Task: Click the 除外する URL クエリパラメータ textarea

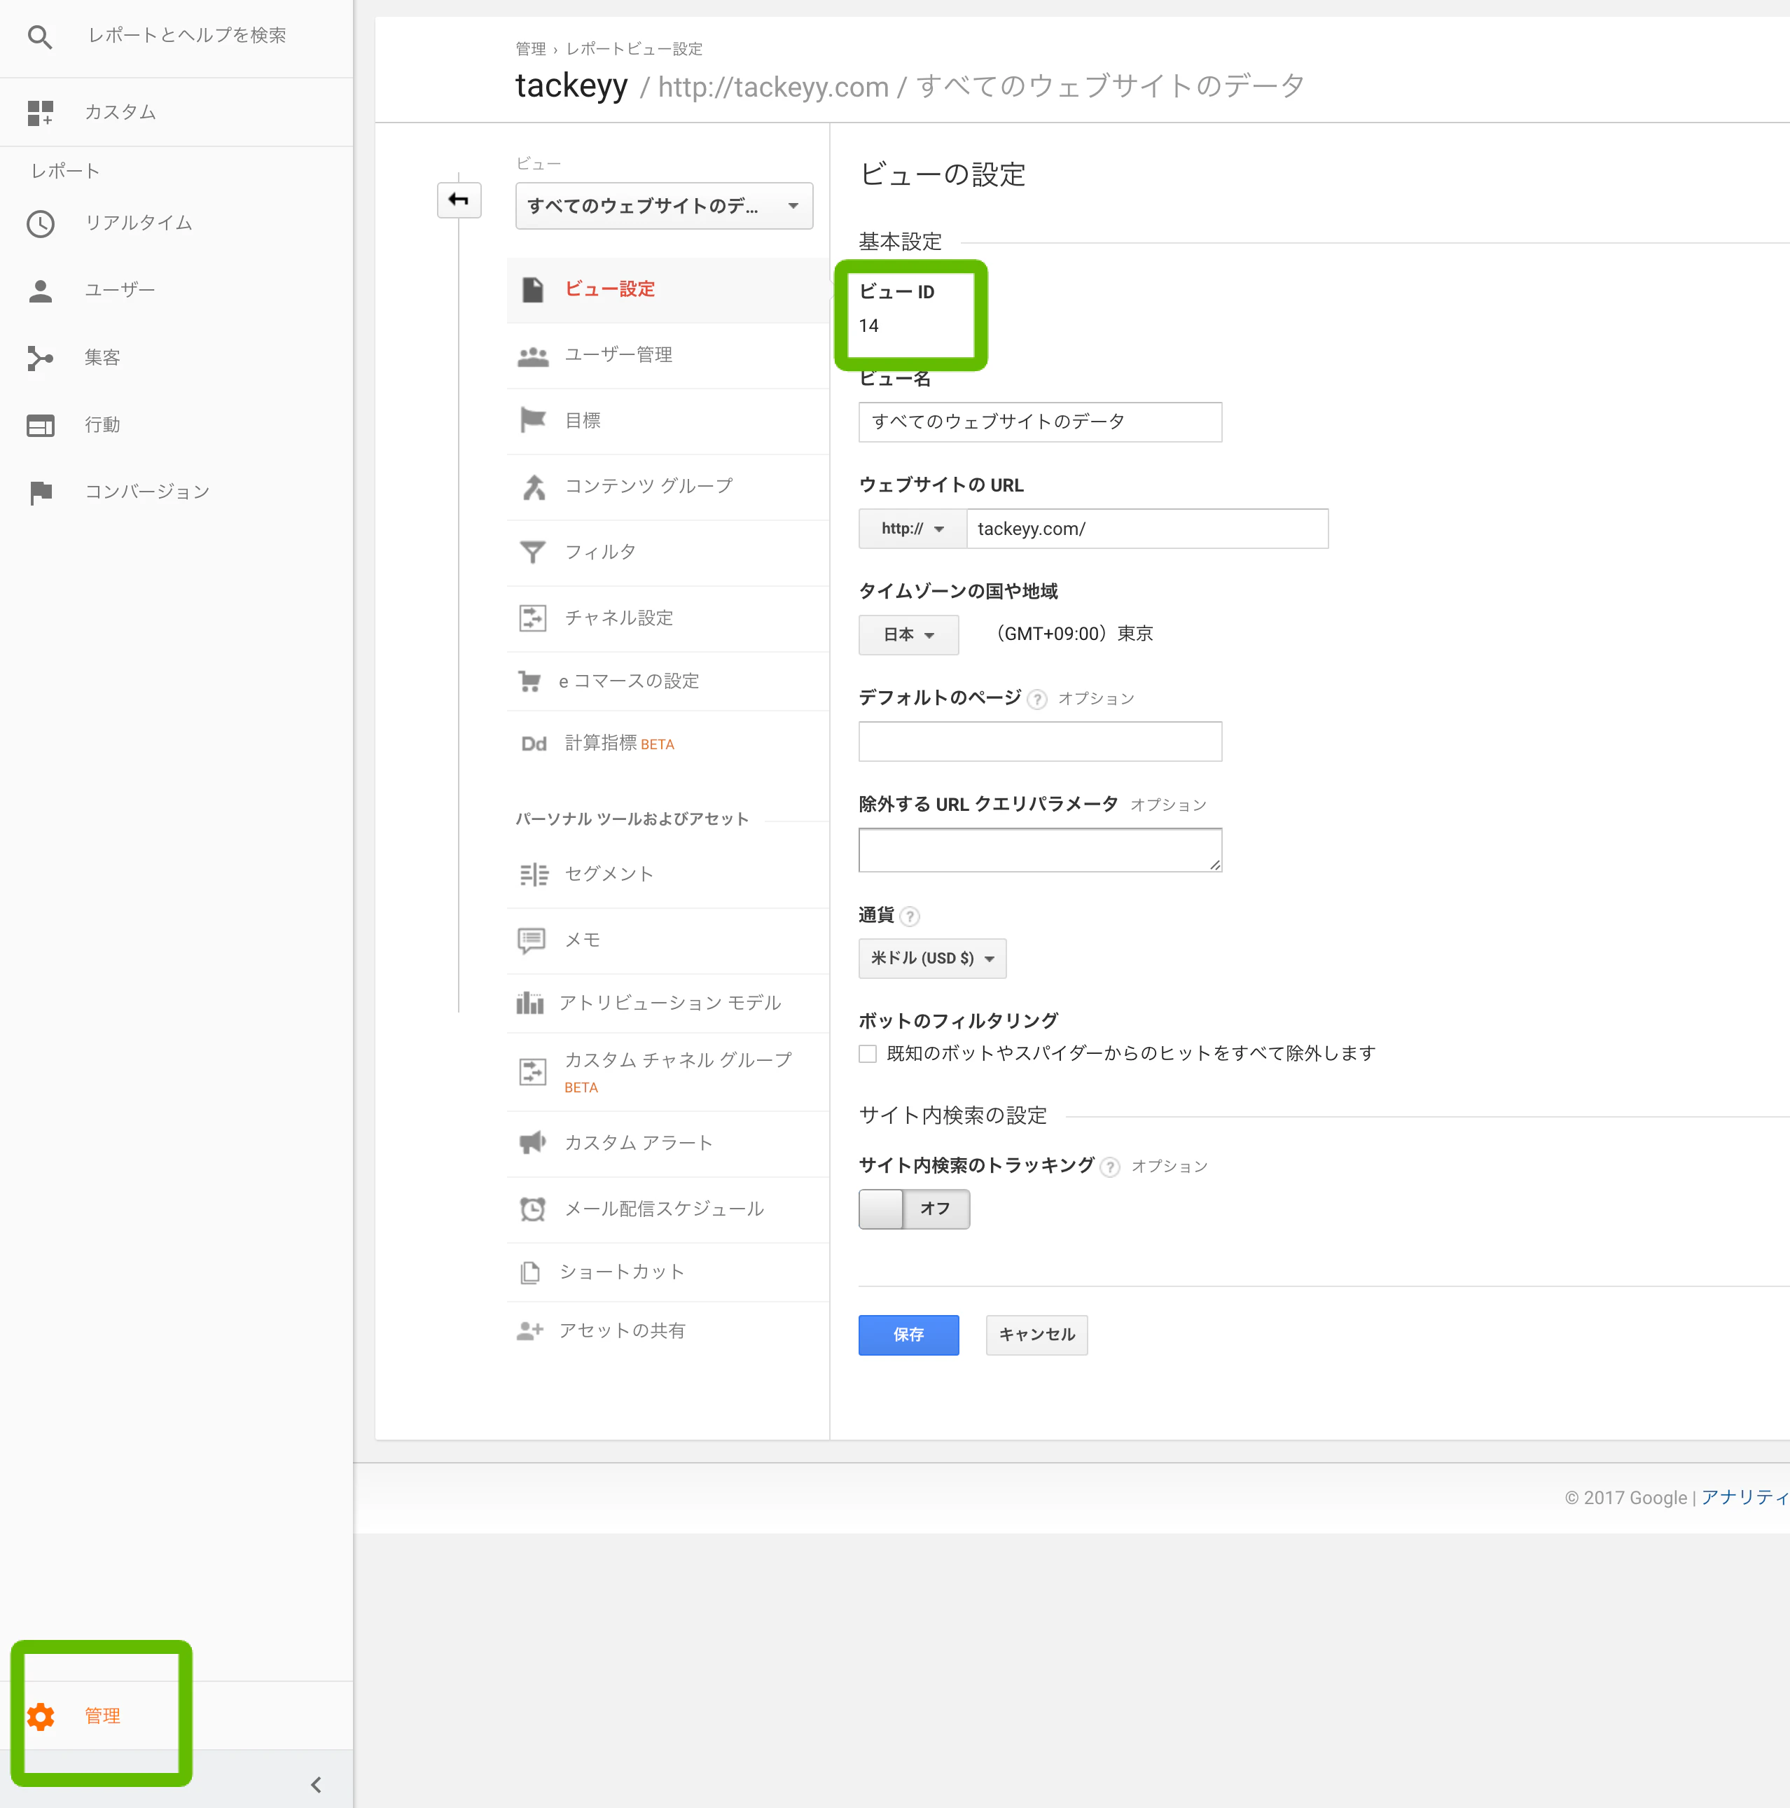Action: 1039,849
